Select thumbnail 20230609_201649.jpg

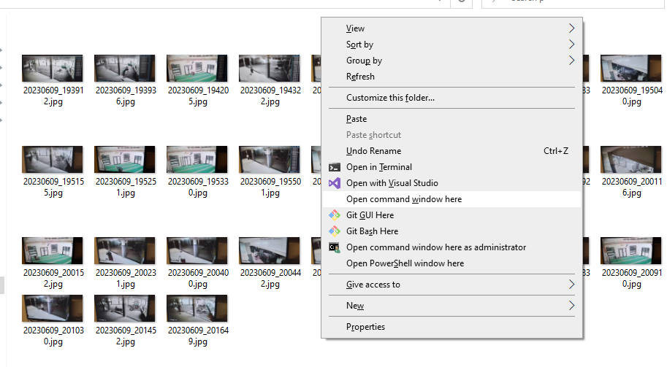click(x=197, y=309)
